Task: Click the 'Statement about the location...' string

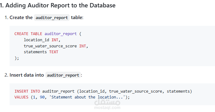Action: [x=87, y=97]
